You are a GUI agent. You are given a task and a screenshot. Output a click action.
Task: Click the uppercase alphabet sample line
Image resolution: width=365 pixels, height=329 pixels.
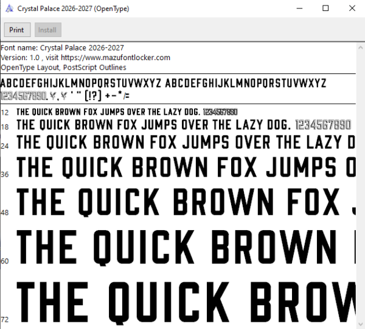point(163,83)
